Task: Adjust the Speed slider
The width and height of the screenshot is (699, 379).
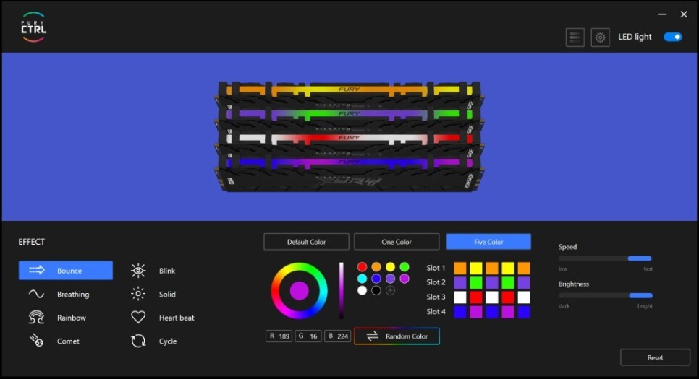Action: point(605,258)
